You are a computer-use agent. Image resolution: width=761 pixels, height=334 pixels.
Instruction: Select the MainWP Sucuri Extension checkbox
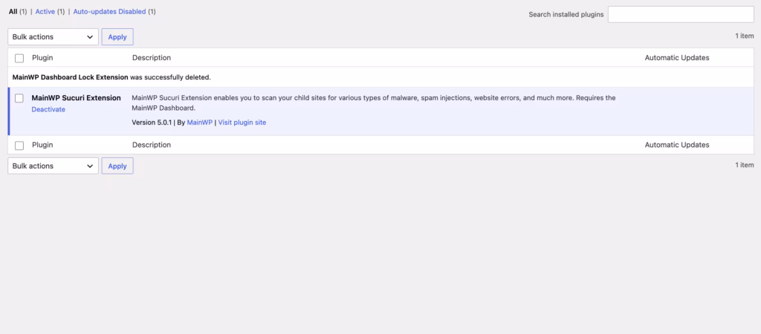[19, 99]
